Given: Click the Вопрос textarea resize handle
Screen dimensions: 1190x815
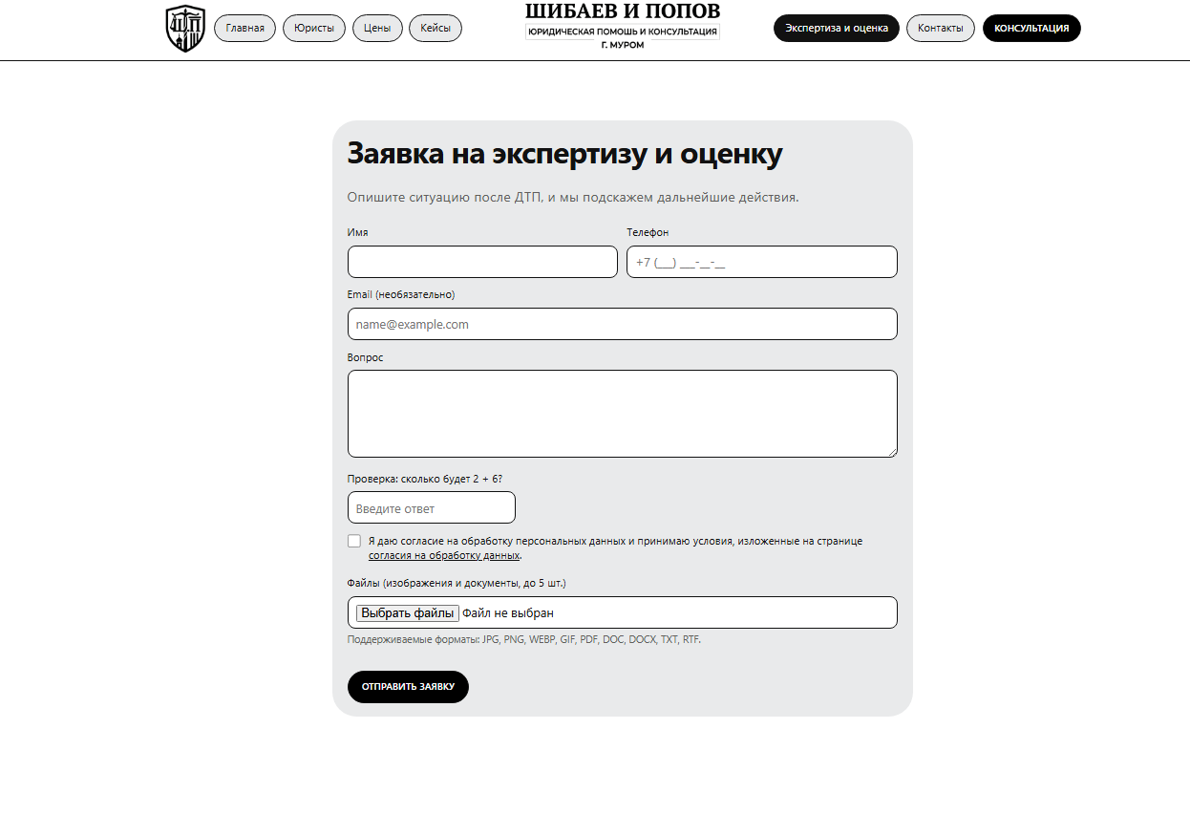Looking at the screenshot, I should tap(891, 451).
